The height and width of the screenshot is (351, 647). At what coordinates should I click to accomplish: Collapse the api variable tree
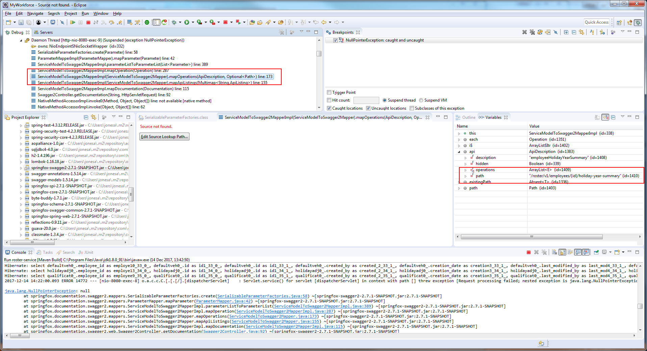click(459, 152)
